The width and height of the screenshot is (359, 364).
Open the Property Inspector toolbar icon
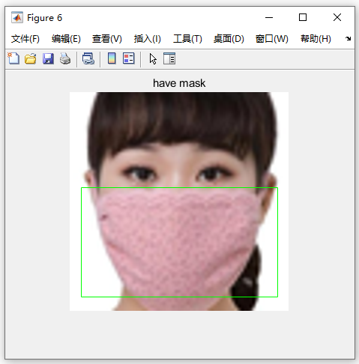(x=169, y=58)
